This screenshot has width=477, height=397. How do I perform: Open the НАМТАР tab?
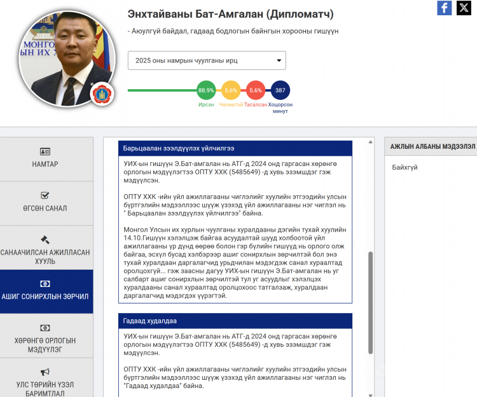pyautogui.click(x=46, y=158)
